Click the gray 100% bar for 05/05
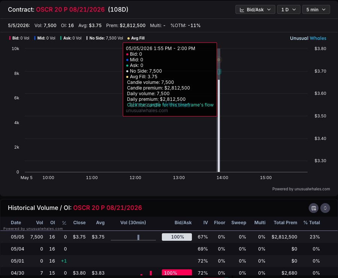This screenshot has height=278, width=338. pyautogui.click(x=177, y=237)
